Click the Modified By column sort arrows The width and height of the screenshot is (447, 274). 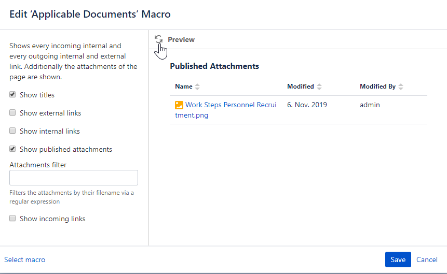click(x=401, y=86)
